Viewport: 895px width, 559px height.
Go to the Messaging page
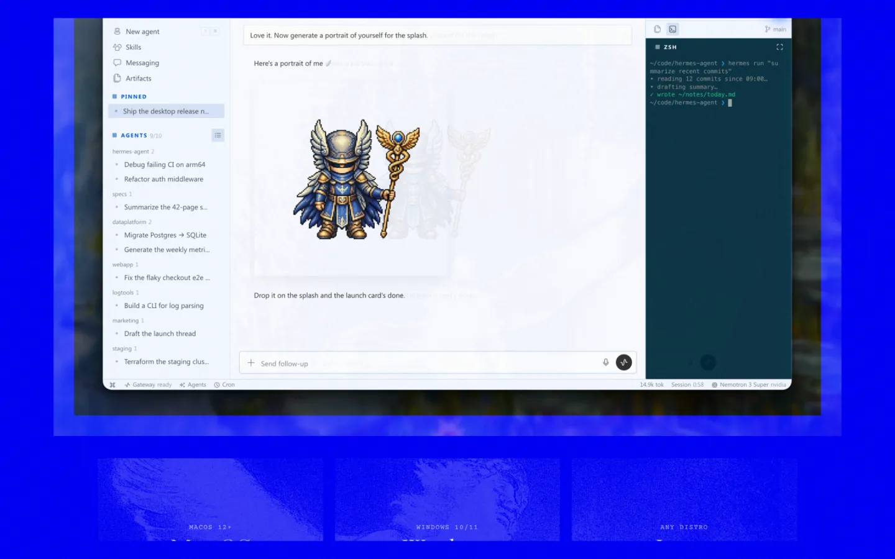[x=142, y=63]
